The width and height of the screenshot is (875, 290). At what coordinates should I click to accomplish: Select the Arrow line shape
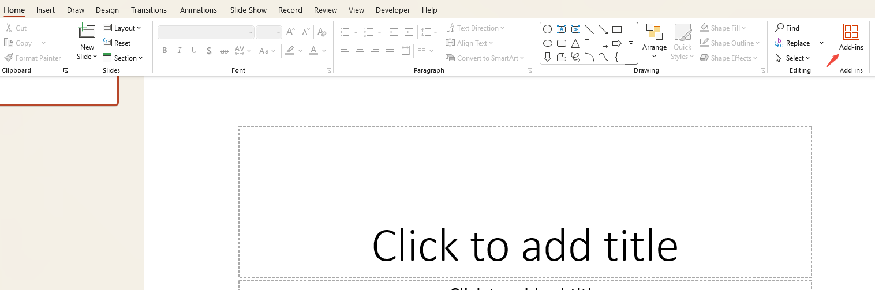tap(603, 29)
